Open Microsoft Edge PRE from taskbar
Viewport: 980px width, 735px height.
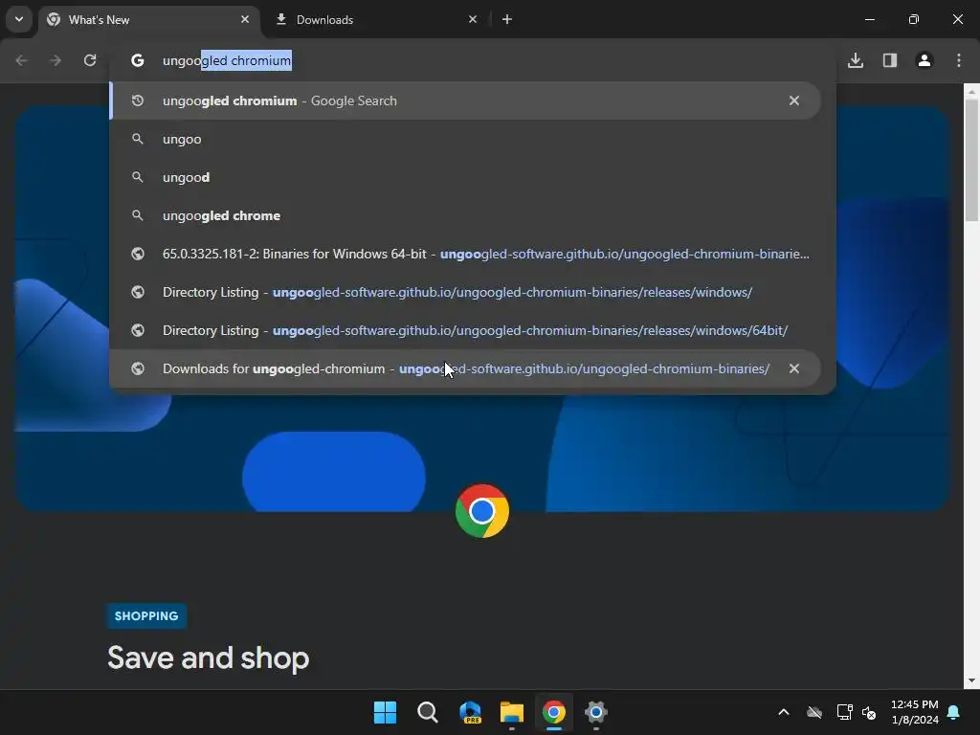click(469, 712)
